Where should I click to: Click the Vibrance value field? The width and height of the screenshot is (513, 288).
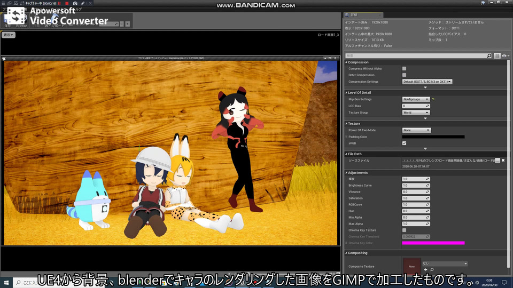416,192
